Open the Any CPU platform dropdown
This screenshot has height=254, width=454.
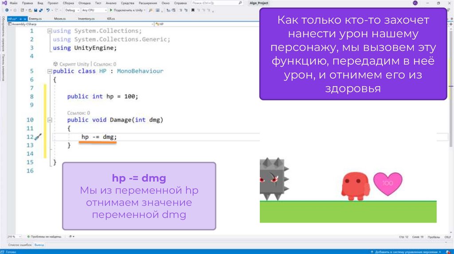pos(94,10)
